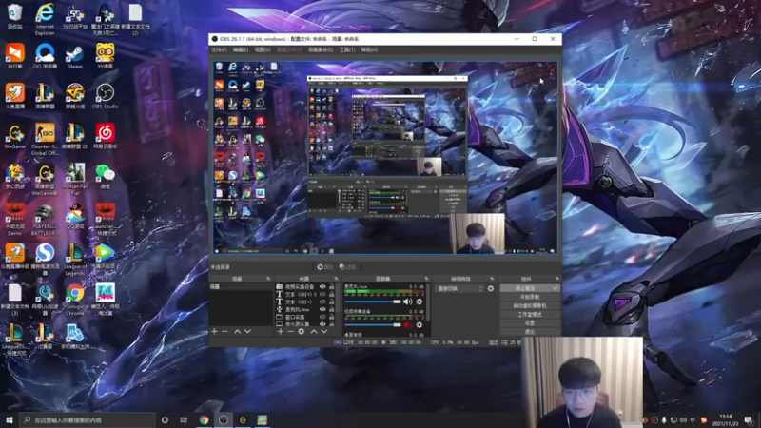761x428 pixels.
Task: Expand the arrow on the 停止推流 button
Action: click(556, 288)
